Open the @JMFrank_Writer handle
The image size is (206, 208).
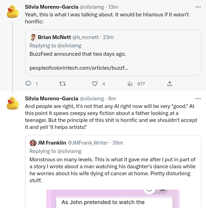point(88,143)
